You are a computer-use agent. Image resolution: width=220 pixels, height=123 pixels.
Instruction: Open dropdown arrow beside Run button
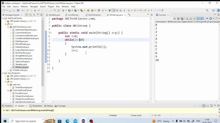coord(72,11)
